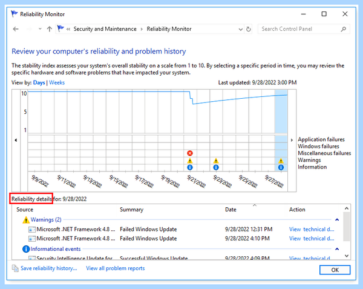Screen dimensions: 363x289
Task: Select Security Intelligence Update row
Action: pyautogui.click(x=180, y=257)
